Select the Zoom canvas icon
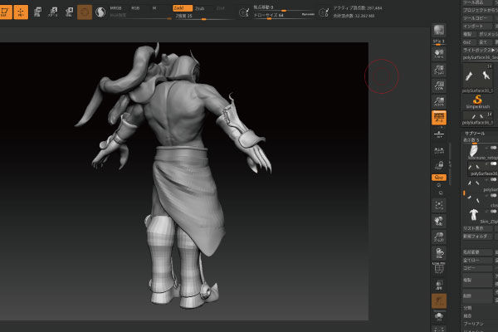Image resolution: width=498 pixels, height=332 pixels. coord(439,70)
